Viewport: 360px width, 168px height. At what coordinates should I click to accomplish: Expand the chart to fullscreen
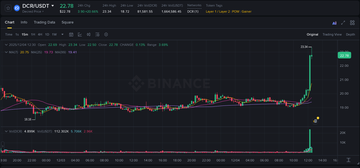[343, 22]
